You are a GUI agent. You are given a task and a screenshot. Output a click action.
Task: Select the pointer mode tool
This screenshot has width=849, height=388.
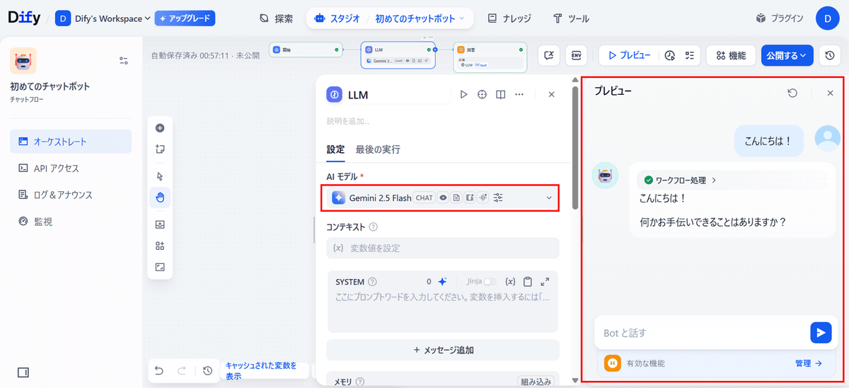point(160,176)
